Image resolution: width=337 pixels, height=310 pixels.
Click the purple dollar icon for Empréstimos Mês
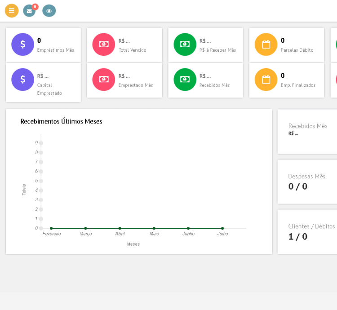(x=22, y=44)
